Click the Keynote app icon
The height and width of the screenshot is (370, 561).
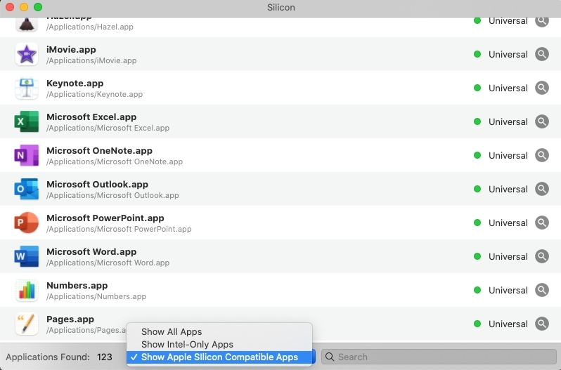pyautogui.click(x=27, y=88)
